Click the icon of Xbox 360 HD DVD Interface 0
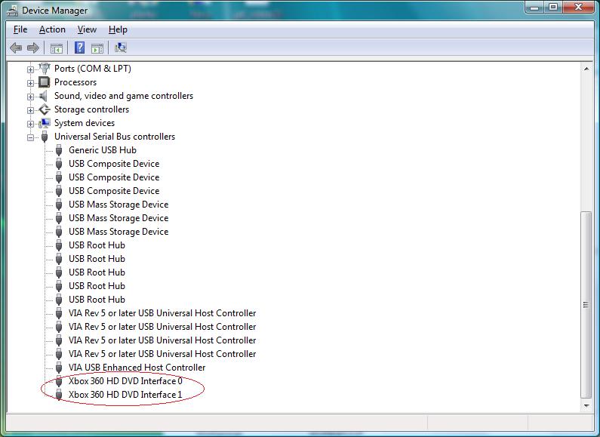This screenshot has width=600, height=437. coord(59,381)
